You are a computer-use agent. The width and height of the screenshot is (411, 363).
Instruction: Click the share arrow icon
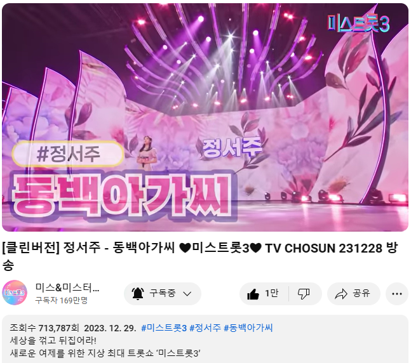click(x=341, y=294)
